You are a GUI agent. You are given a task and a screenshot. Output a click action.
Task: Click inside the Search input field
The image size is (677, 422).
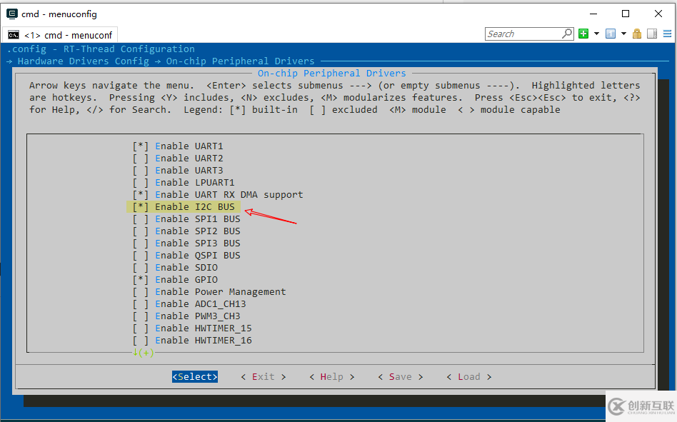click(523, 34)
